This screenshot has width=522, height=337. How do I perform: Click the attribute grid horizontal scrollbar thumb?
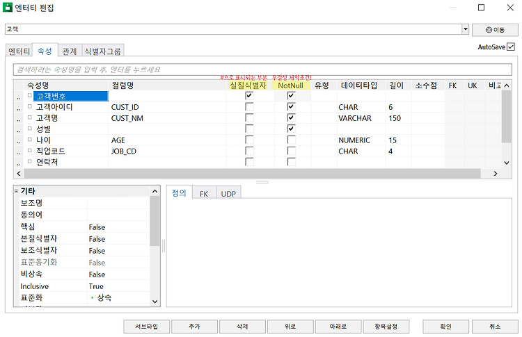pos(253,173)
